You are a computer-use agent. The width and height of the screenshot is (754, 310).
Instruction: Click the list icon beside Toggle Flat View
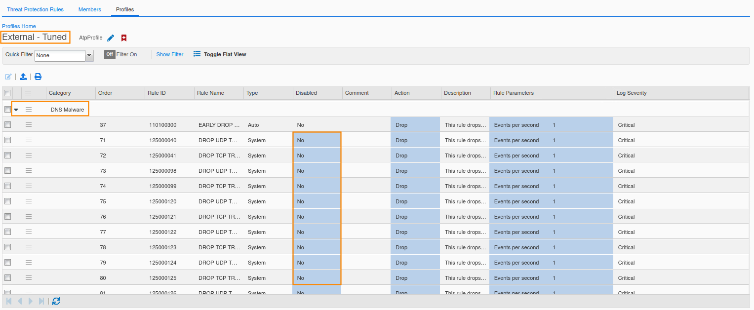point(197,54)
